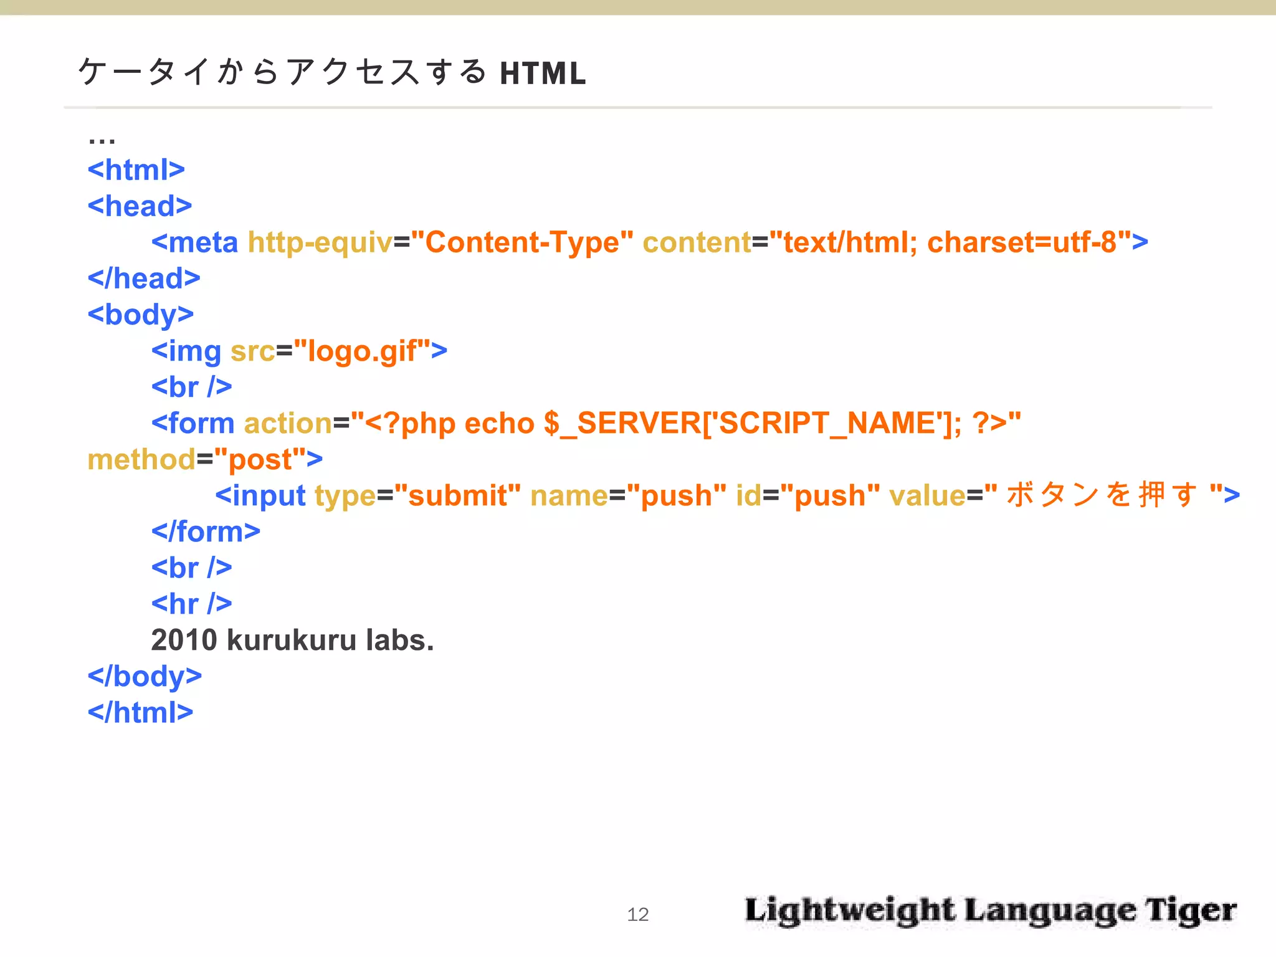The height and width of the screenshot is (957, 1276).
Task: Click the opening '<body>' tag line
Action: tap(141, 315)
